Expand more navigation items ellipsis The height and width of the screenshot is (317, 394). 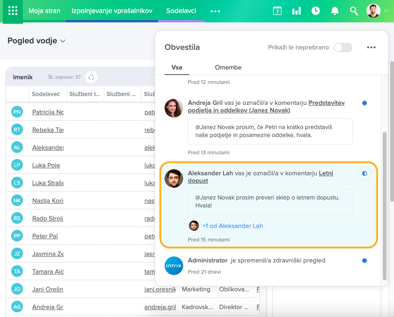215,11
